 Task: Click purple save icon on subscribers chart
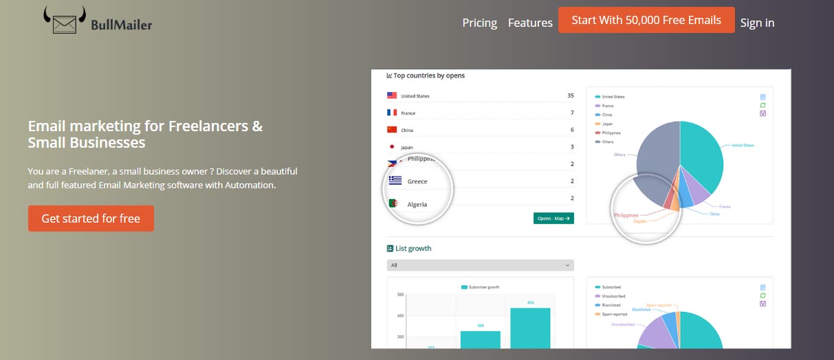pyautogui.click(x=763, y=304)
